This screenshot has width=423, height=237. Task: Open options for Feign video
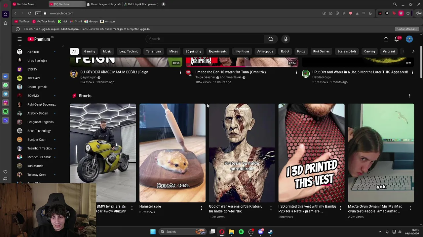[180, 72]
